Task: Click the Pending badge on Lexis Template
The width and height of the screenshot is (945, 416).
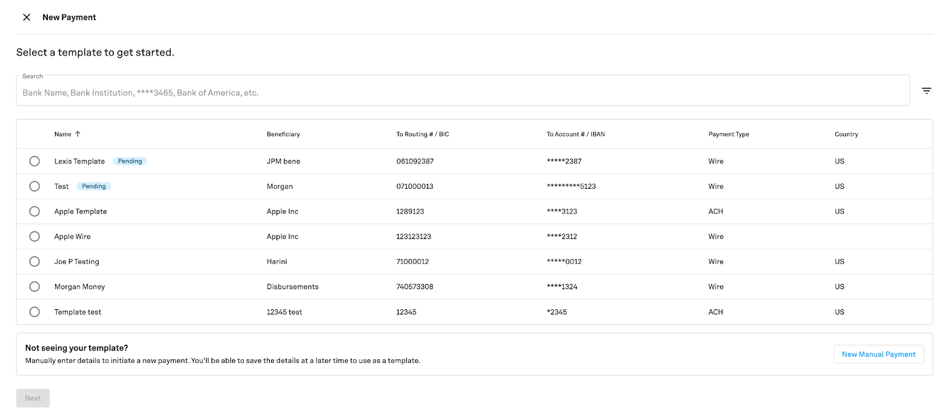Action: 130,161
